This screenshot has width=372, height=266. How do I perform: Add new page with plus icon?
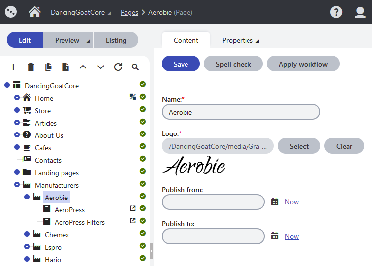click(x=13, y=67)
